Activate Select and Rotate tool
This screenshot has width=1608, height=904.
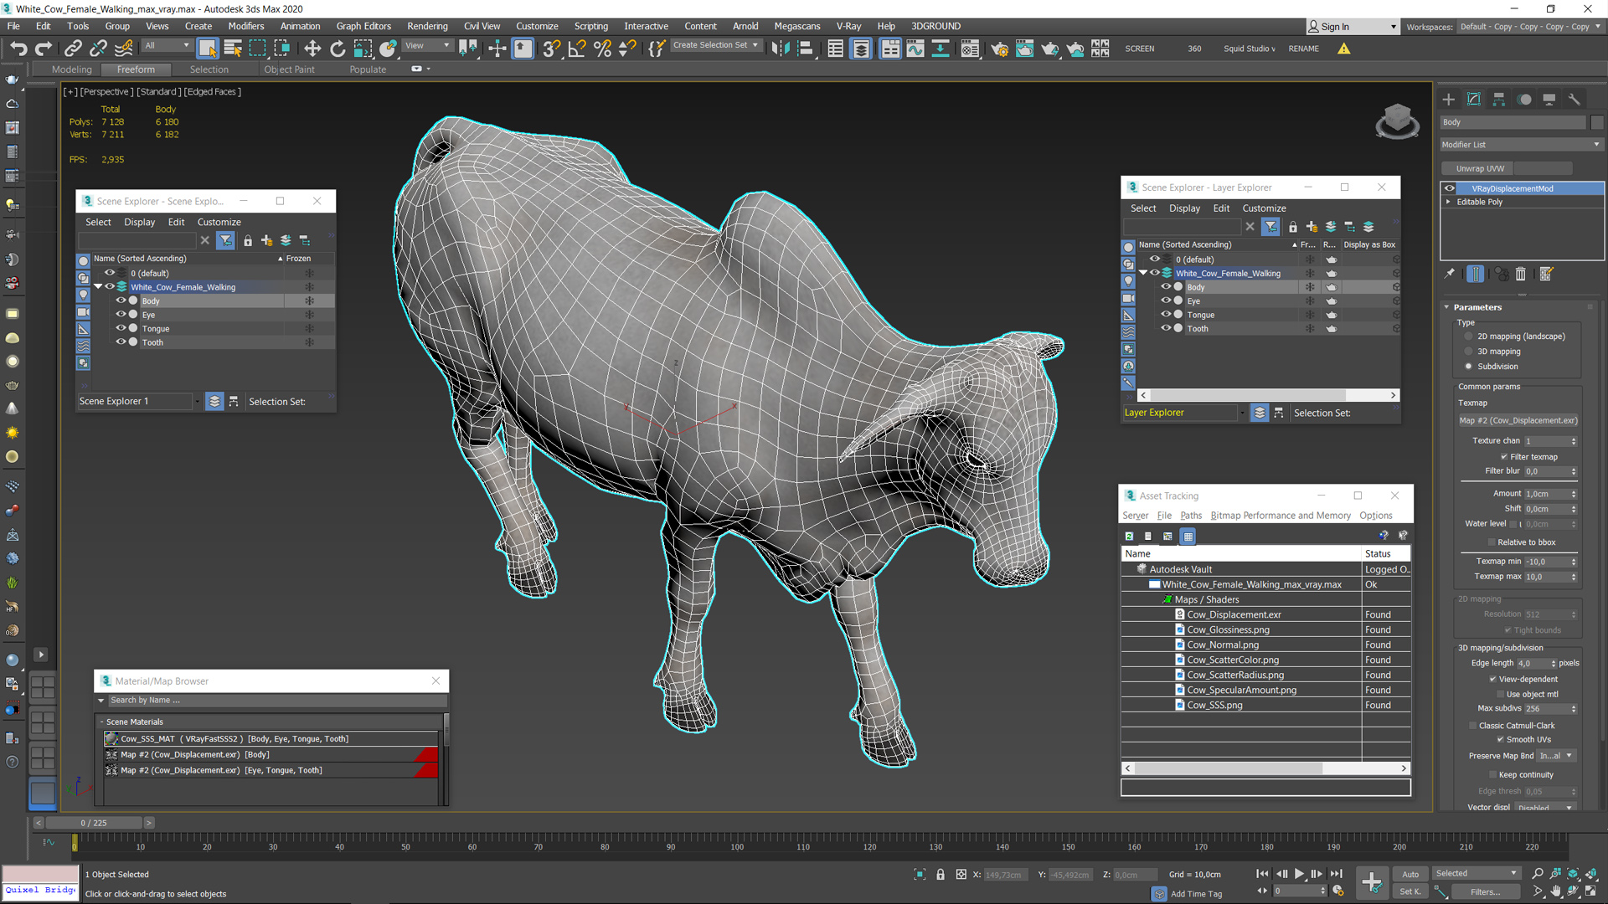tap(338, 49)
